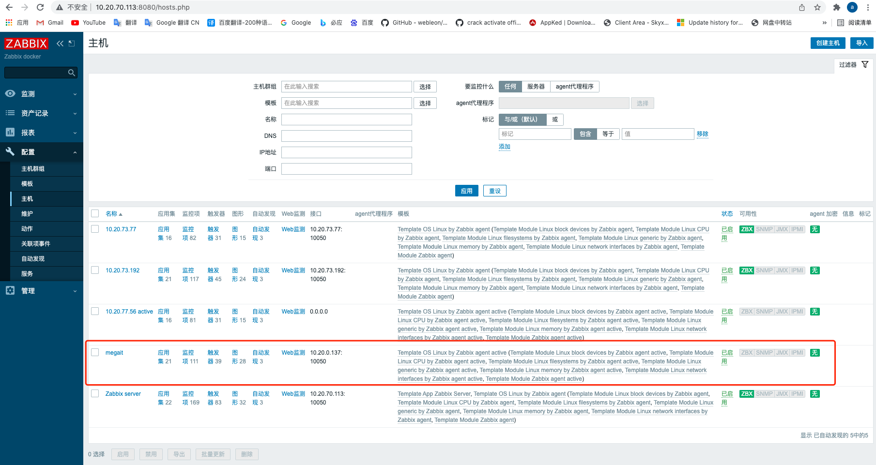Click the 标记 tag name input
Screen dimensions: 876x465
click(x=535, y=134)
